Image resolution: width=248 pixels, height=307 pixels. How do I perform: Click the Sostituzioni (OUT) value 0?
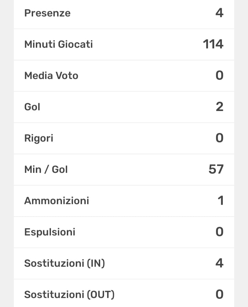click(x=219, y=295)
